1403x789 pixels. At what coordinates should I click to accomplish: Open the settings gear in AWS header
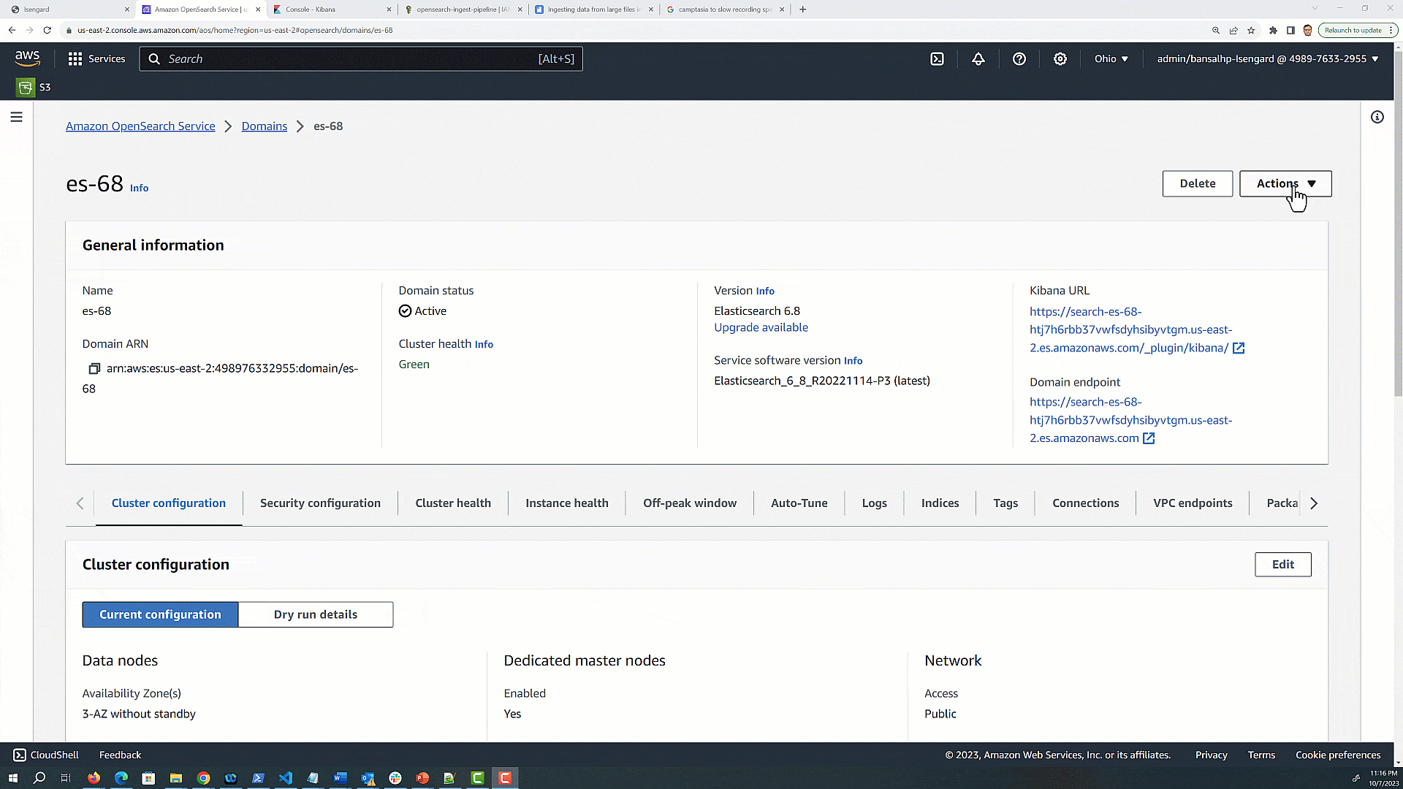click(x=1060, y=59)
